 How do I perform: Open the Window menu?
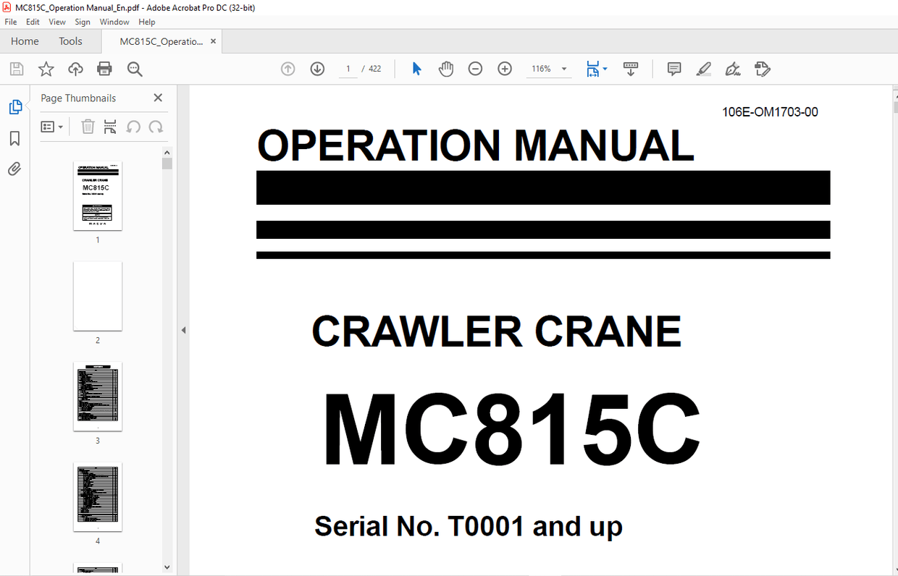tap(114, 22)
